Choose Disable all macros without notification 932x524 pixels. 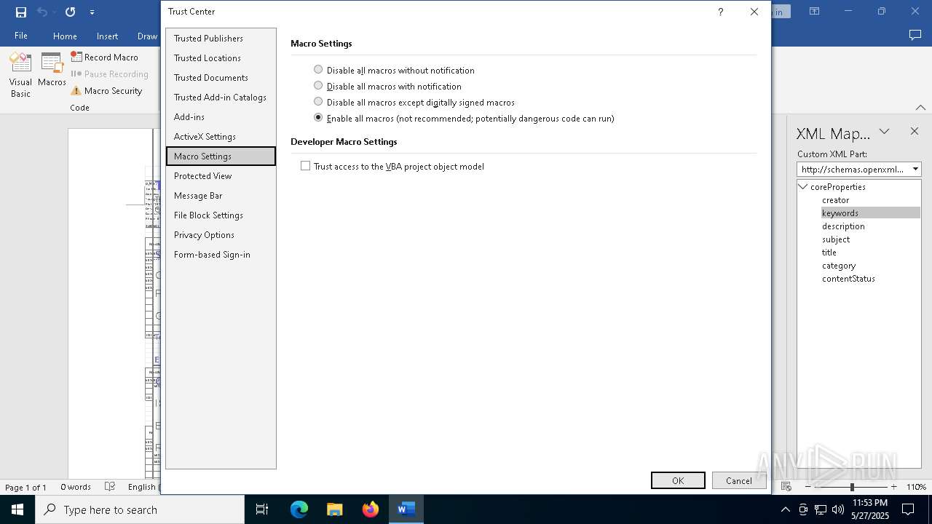tap(318, 70)
